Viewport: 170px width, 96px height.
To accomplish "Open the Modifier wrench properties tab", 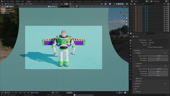I will tap(130, 62).
